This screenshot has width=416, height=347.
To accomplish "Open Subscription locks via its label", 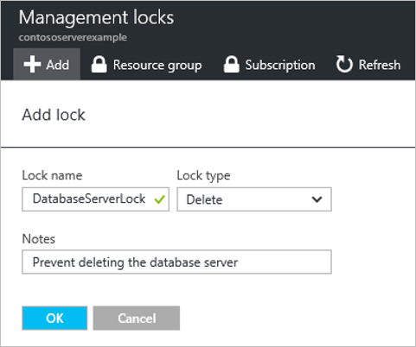I will (x=280, y=66).
